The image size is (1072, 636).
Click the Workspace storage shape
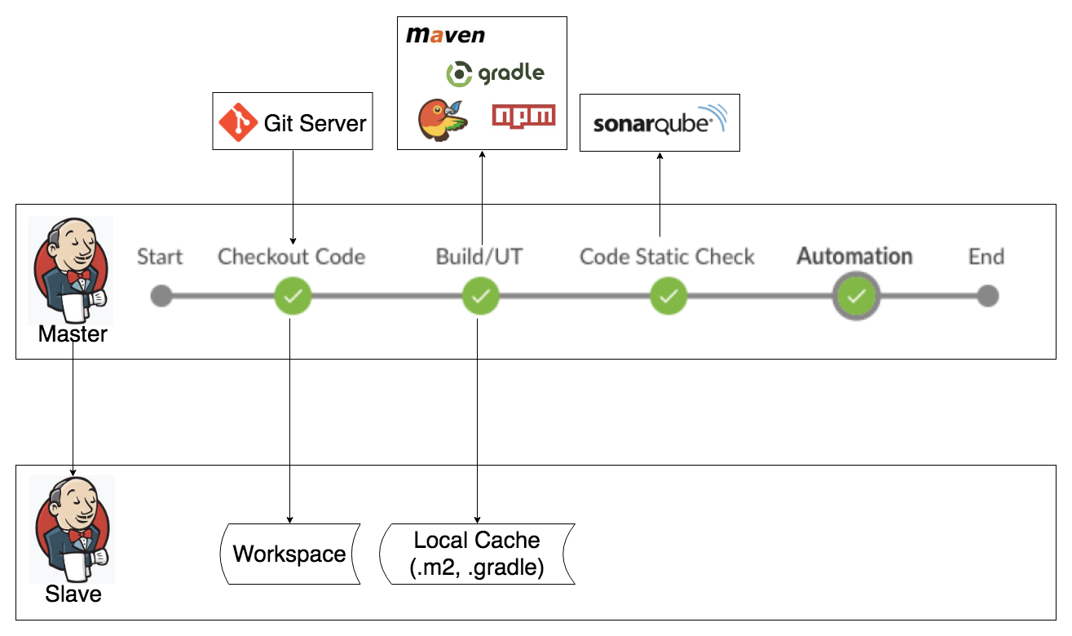click(x=290, y=554)
